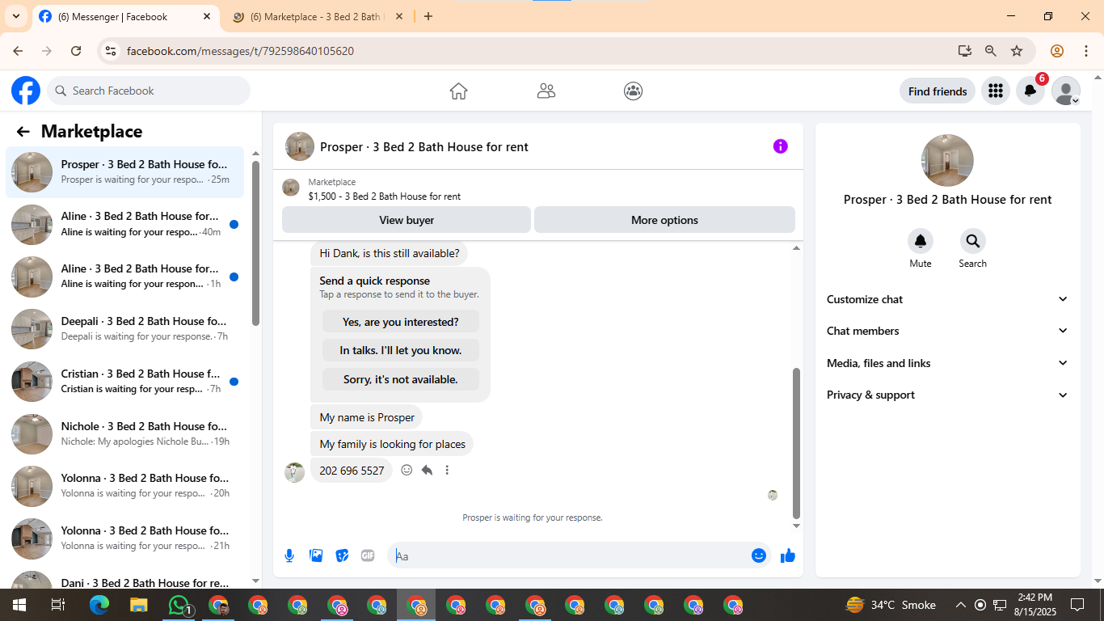Choose a GIF icon
The height and width of the screenshot is (621, 1104).
point(368,556)
